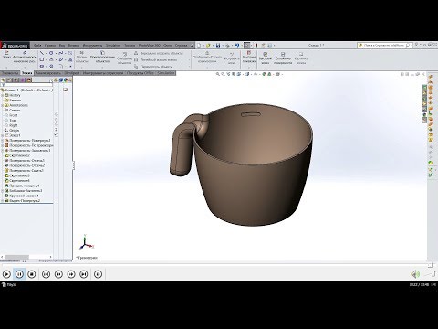Click the tree panel horizontal scrollbar
The image size is (438, 329).
coord(16,257)
